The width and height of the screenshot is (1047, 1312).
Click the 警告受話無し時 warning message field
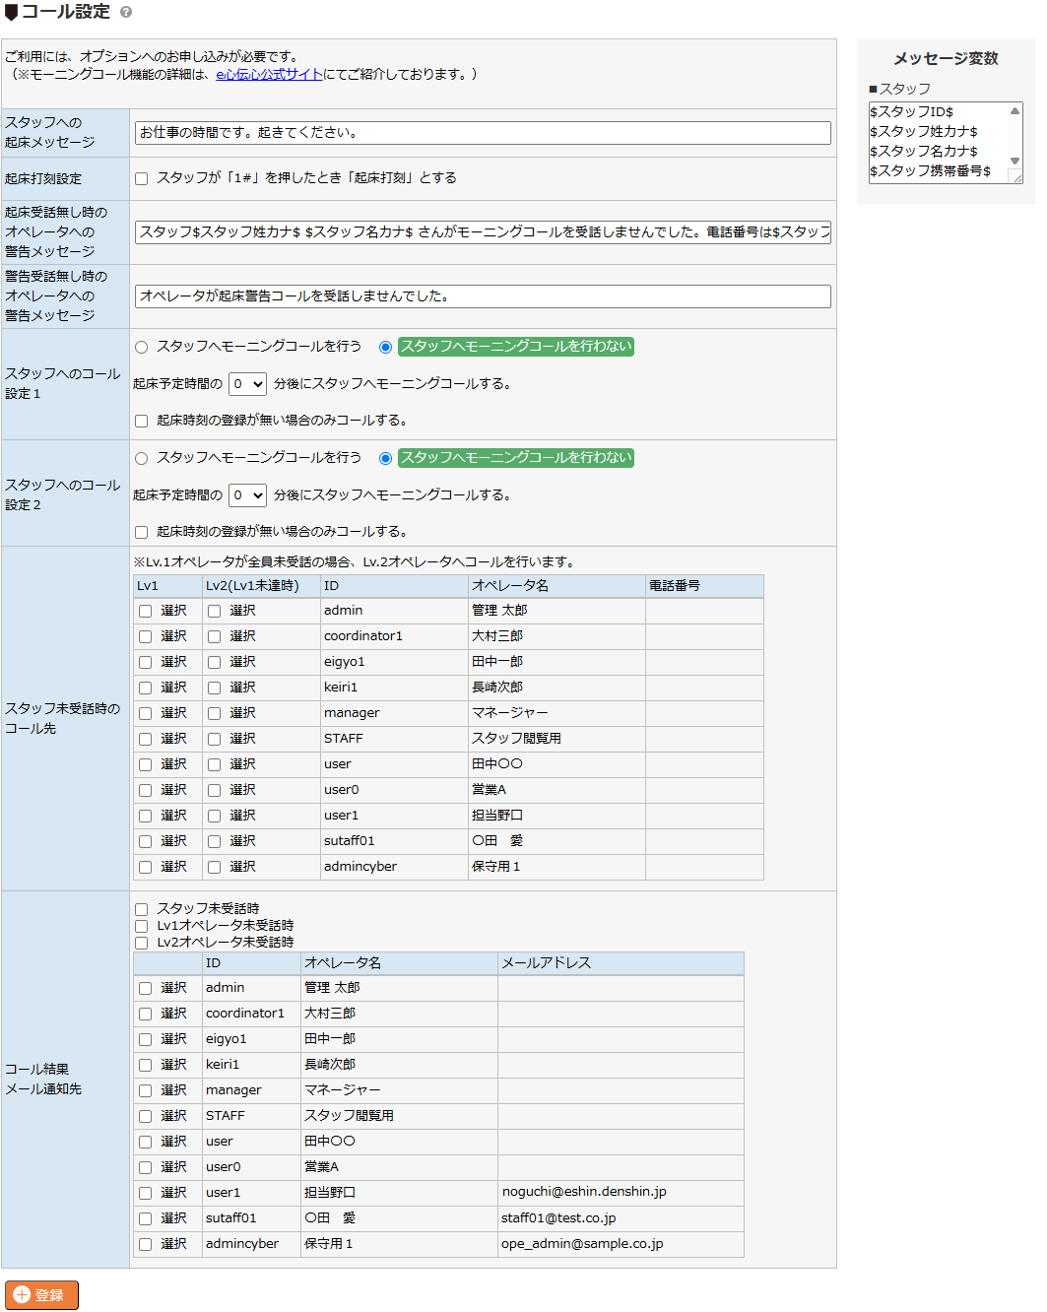point(483,296)
